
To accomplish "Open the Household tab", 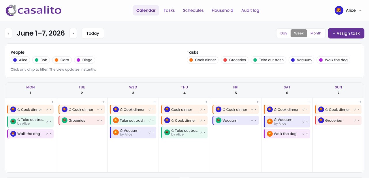I will pos(222,10).
